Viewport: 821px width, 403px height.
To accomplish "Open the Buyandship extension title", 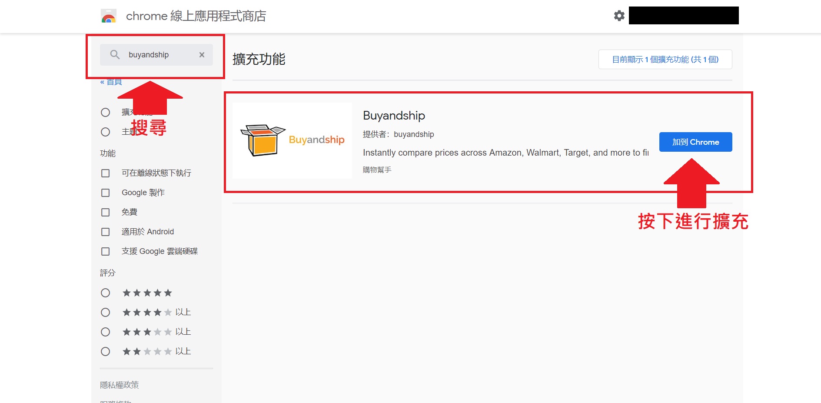I will click(x=394, y=116).
